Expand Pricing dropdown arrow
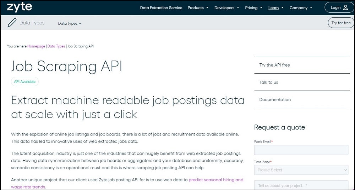The width and height of the screenshot is (355, 190). coord(261,8)
